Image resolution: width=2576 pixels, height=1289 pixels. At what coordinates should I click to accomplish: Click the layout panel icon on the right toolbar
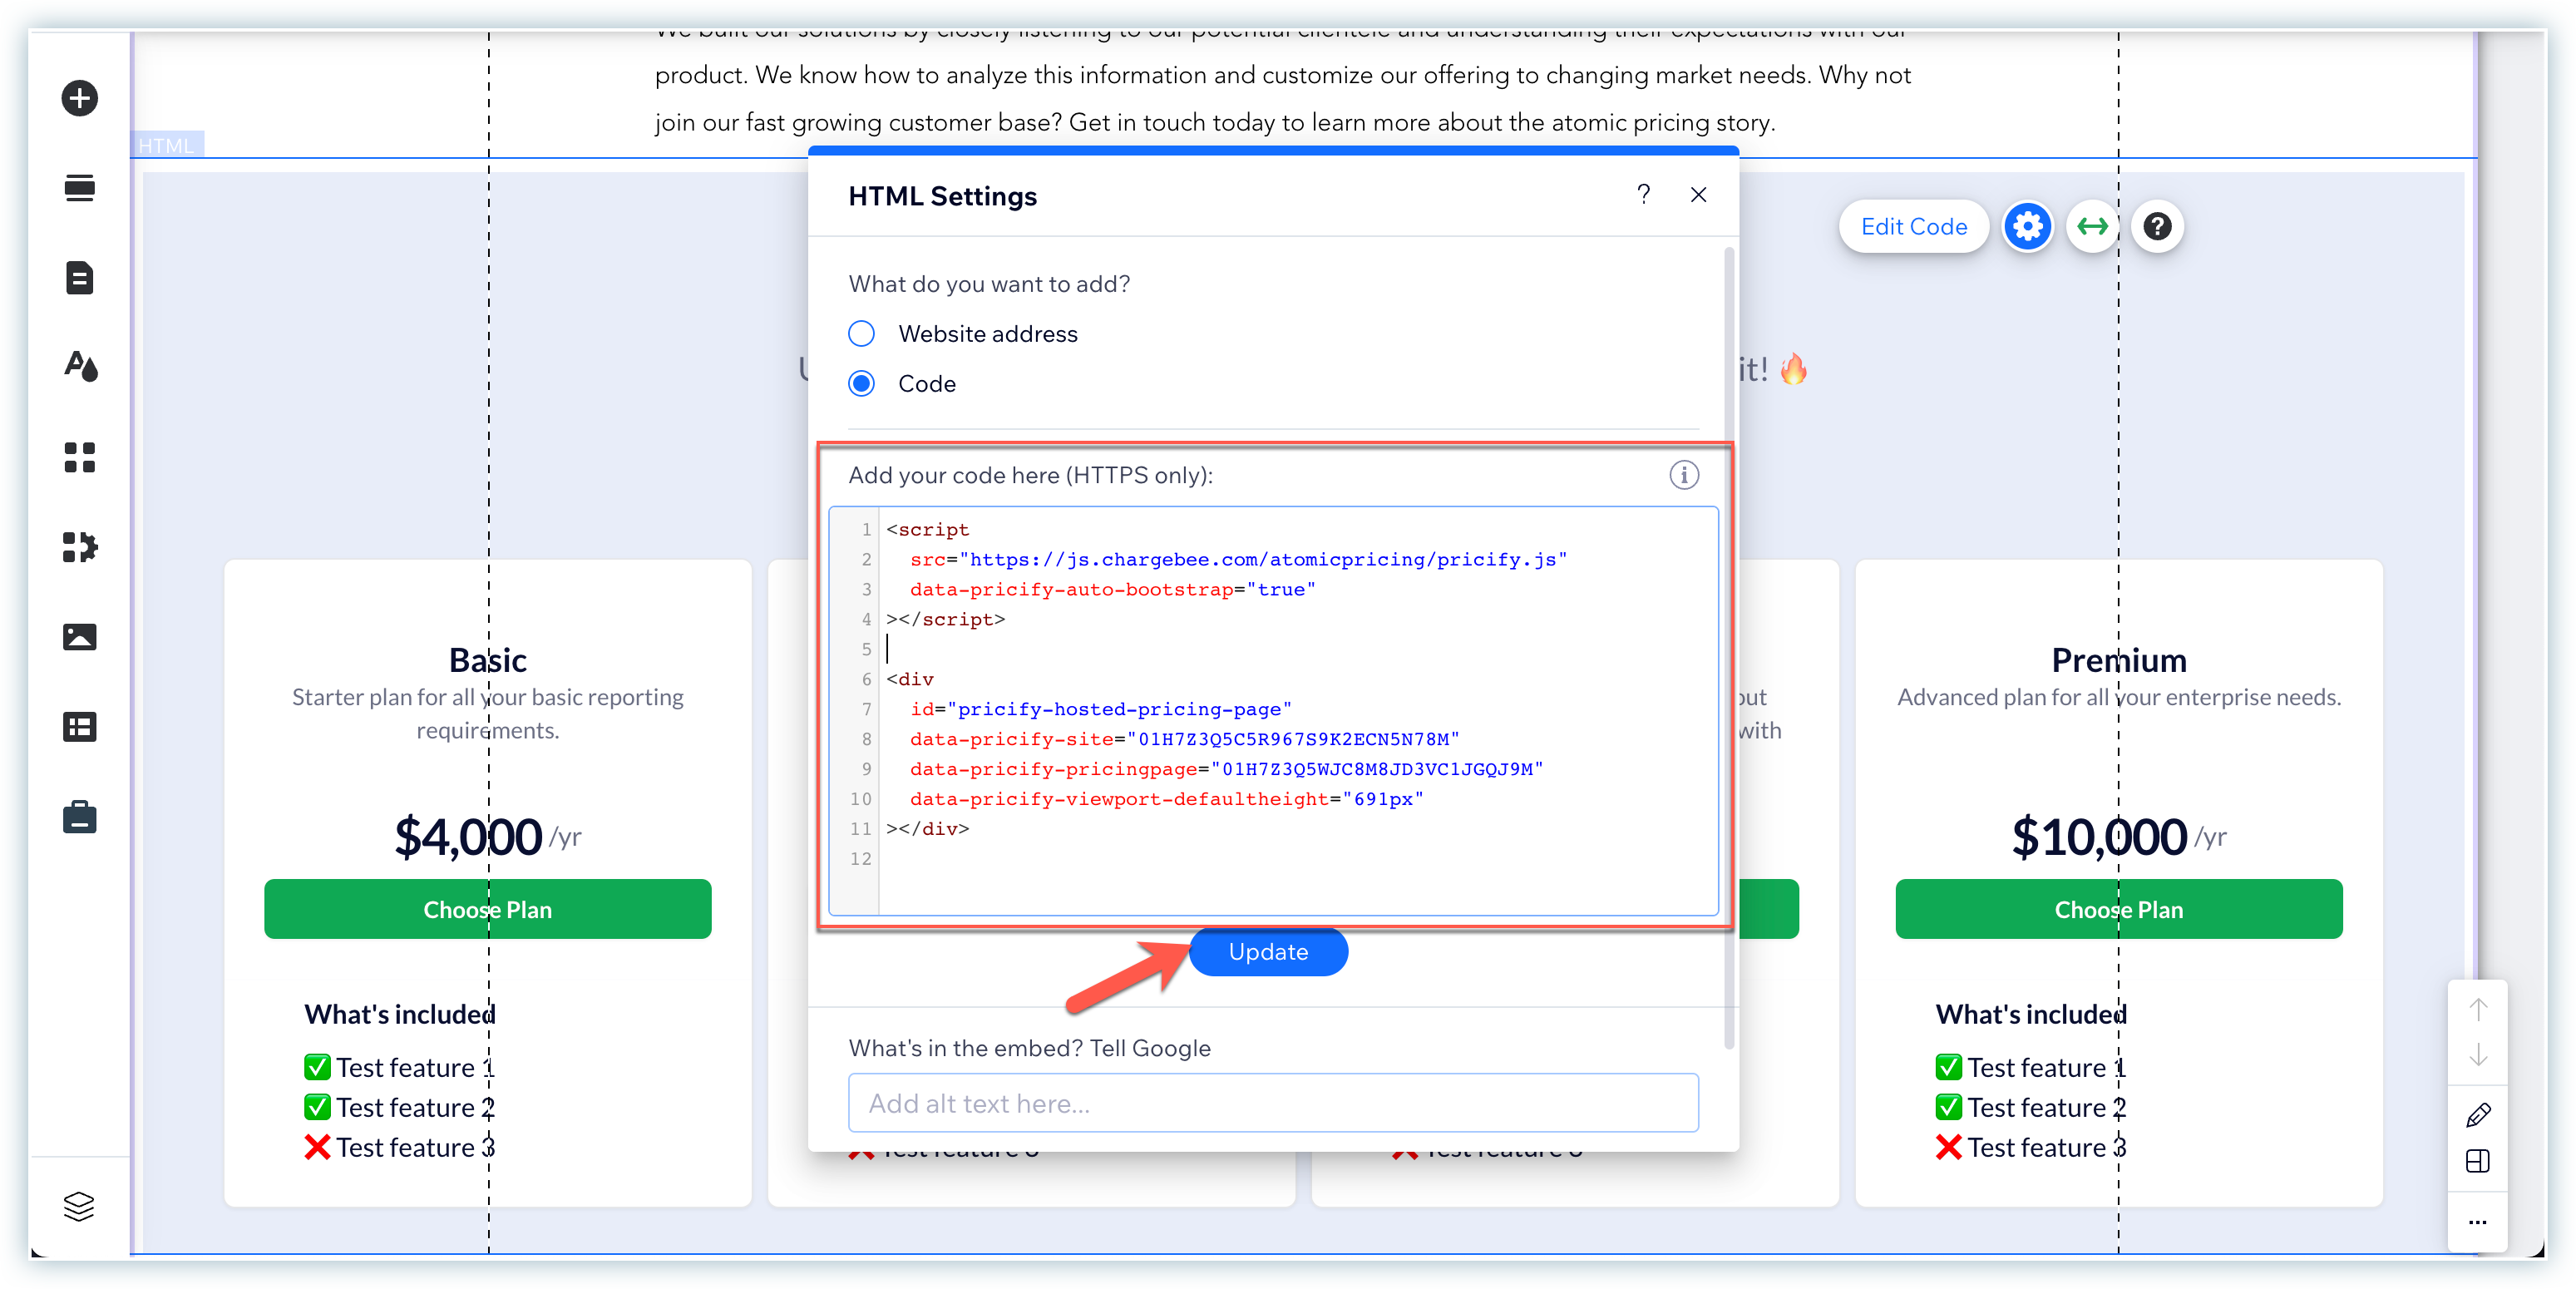pos(2478,1161)
